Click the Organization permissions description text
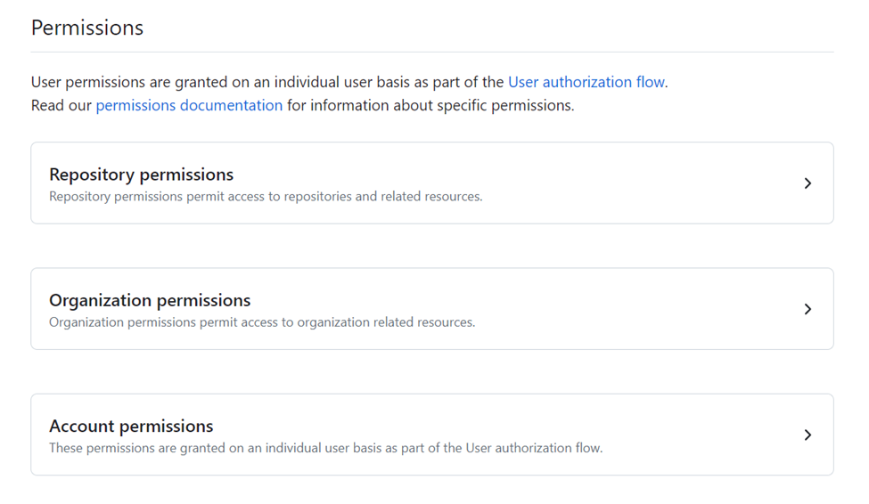Image resolution: width=869 pixels, height=504 pixels. pyautogui.click(x=262, y=322)
